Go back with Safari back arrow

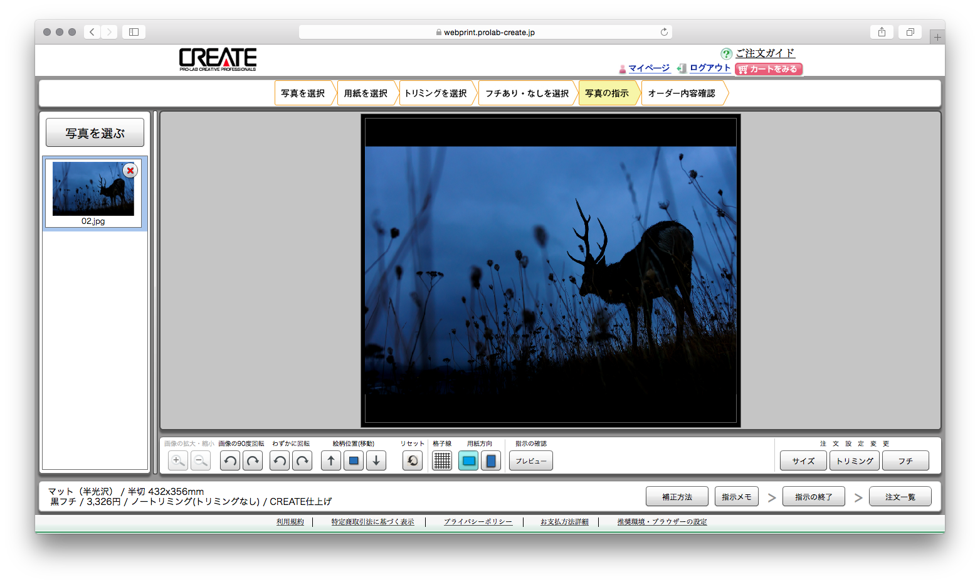point(92,32)
